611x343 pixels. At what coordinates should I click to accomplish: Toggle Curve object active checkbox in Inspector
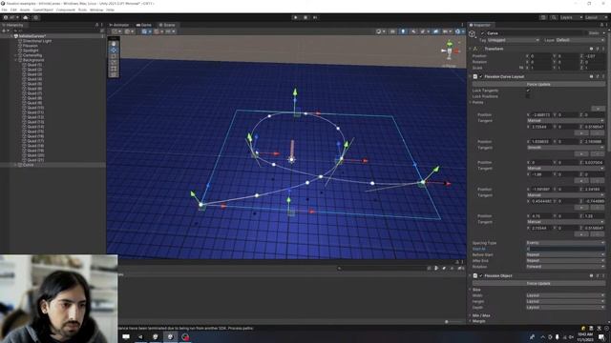pyautogui.click(x=482, y=33)
